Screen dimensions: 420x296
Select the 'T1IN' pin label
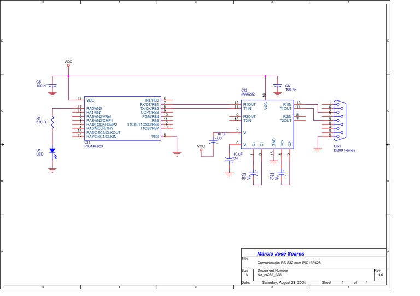(x=247, y=109)
